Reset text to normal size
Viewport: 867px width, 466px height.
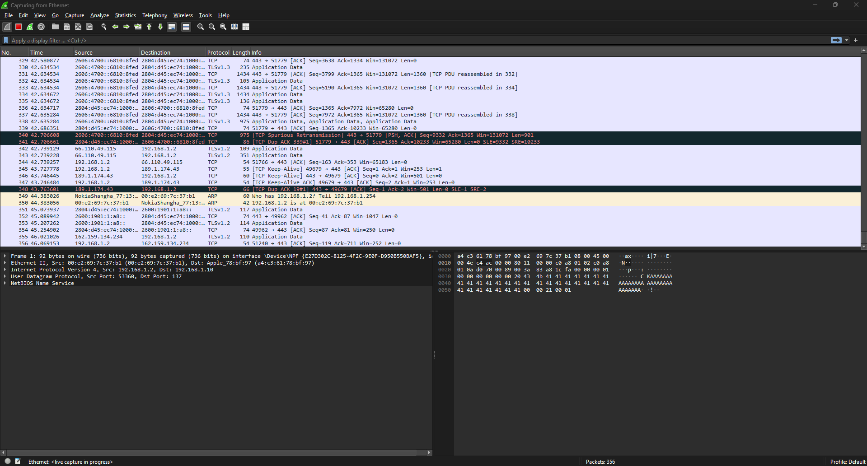coord(223,27)
